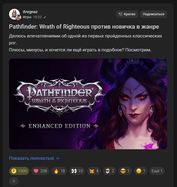Screen dimensions: 177x187
Task: Toggle the eyes reaction with 10
Action: click(77, 171)
